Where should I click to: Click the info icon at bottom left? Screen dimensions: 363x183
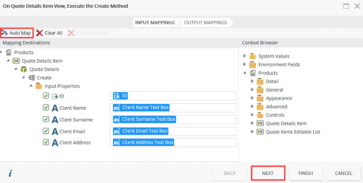point(10,173)
